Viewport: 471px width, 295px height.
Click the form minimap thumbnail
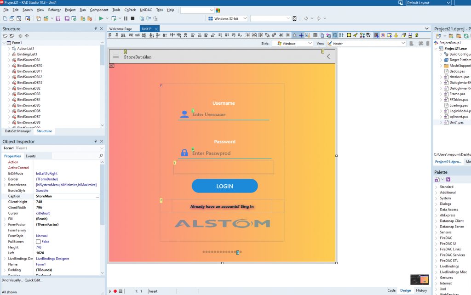[419, 280]
